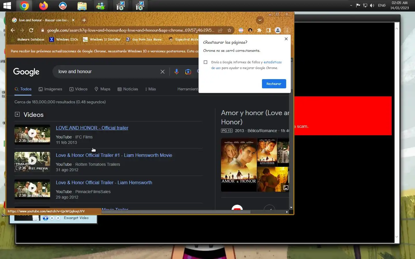This screenshot has width=415, height=259.
Task: Click the volume speaker tray icon
Action: [372, 5]
